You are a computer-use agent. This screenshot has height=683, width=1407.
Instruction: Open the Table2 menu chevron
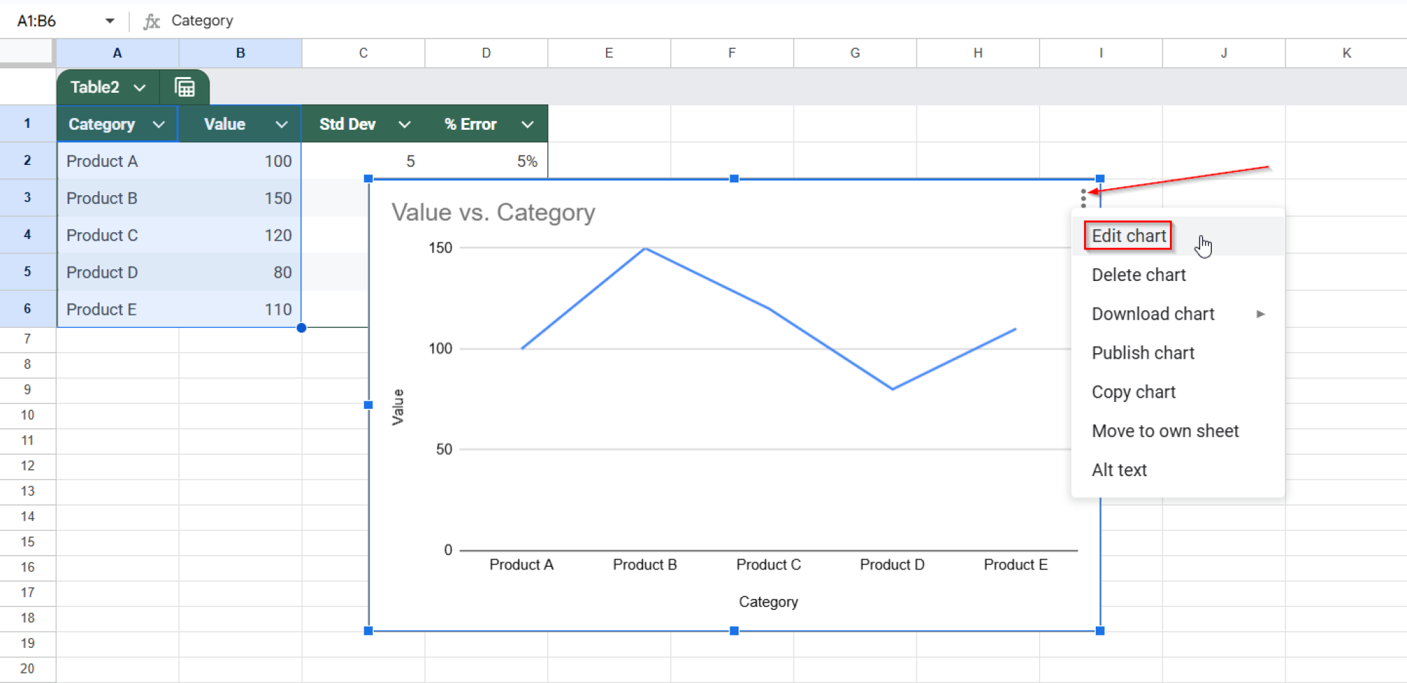tap(141, 87)
